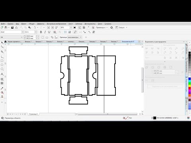The width and height of the screenshot is (191, 143).
Task: Click the Print icon in the toolbar
Action: click(x=16, y=27)
